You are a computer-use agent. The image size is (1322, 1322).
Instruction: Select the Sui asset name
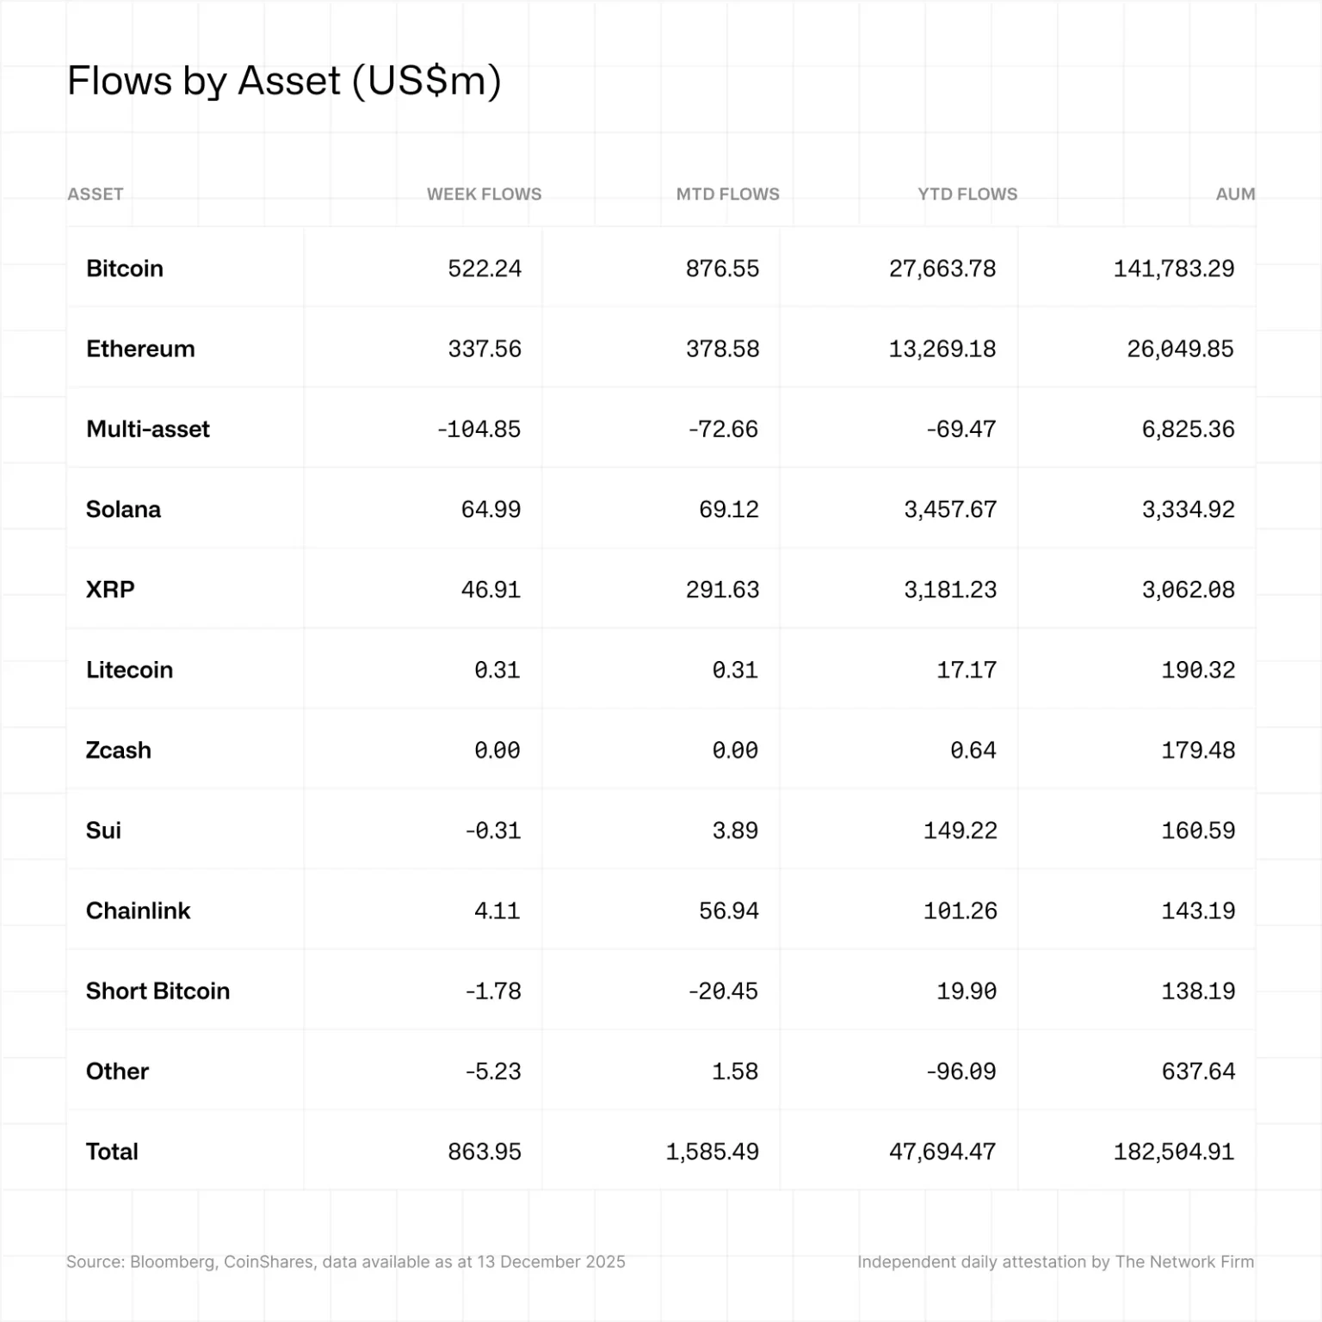(x=103, y=831)
